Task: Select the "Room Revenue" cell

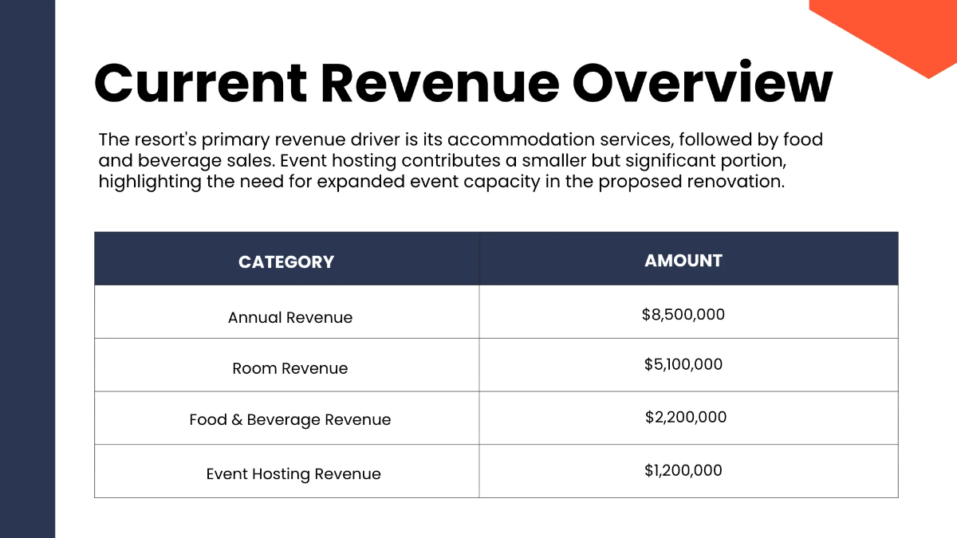Action: (x=289, y=367)
